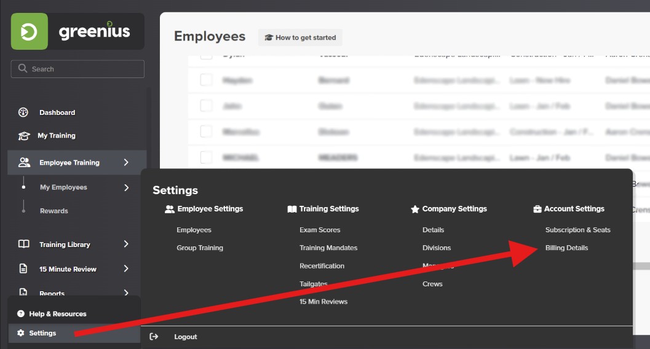Open 15 Min Reviews settings
Image resolution: width=650 pixels, height=349 pixels.
323,302
